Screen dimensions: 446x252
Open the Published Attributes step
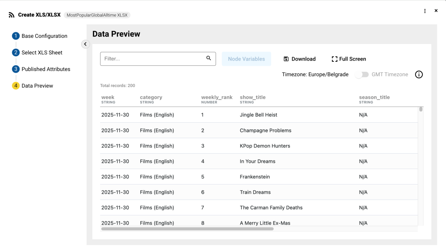pos(46,69)
